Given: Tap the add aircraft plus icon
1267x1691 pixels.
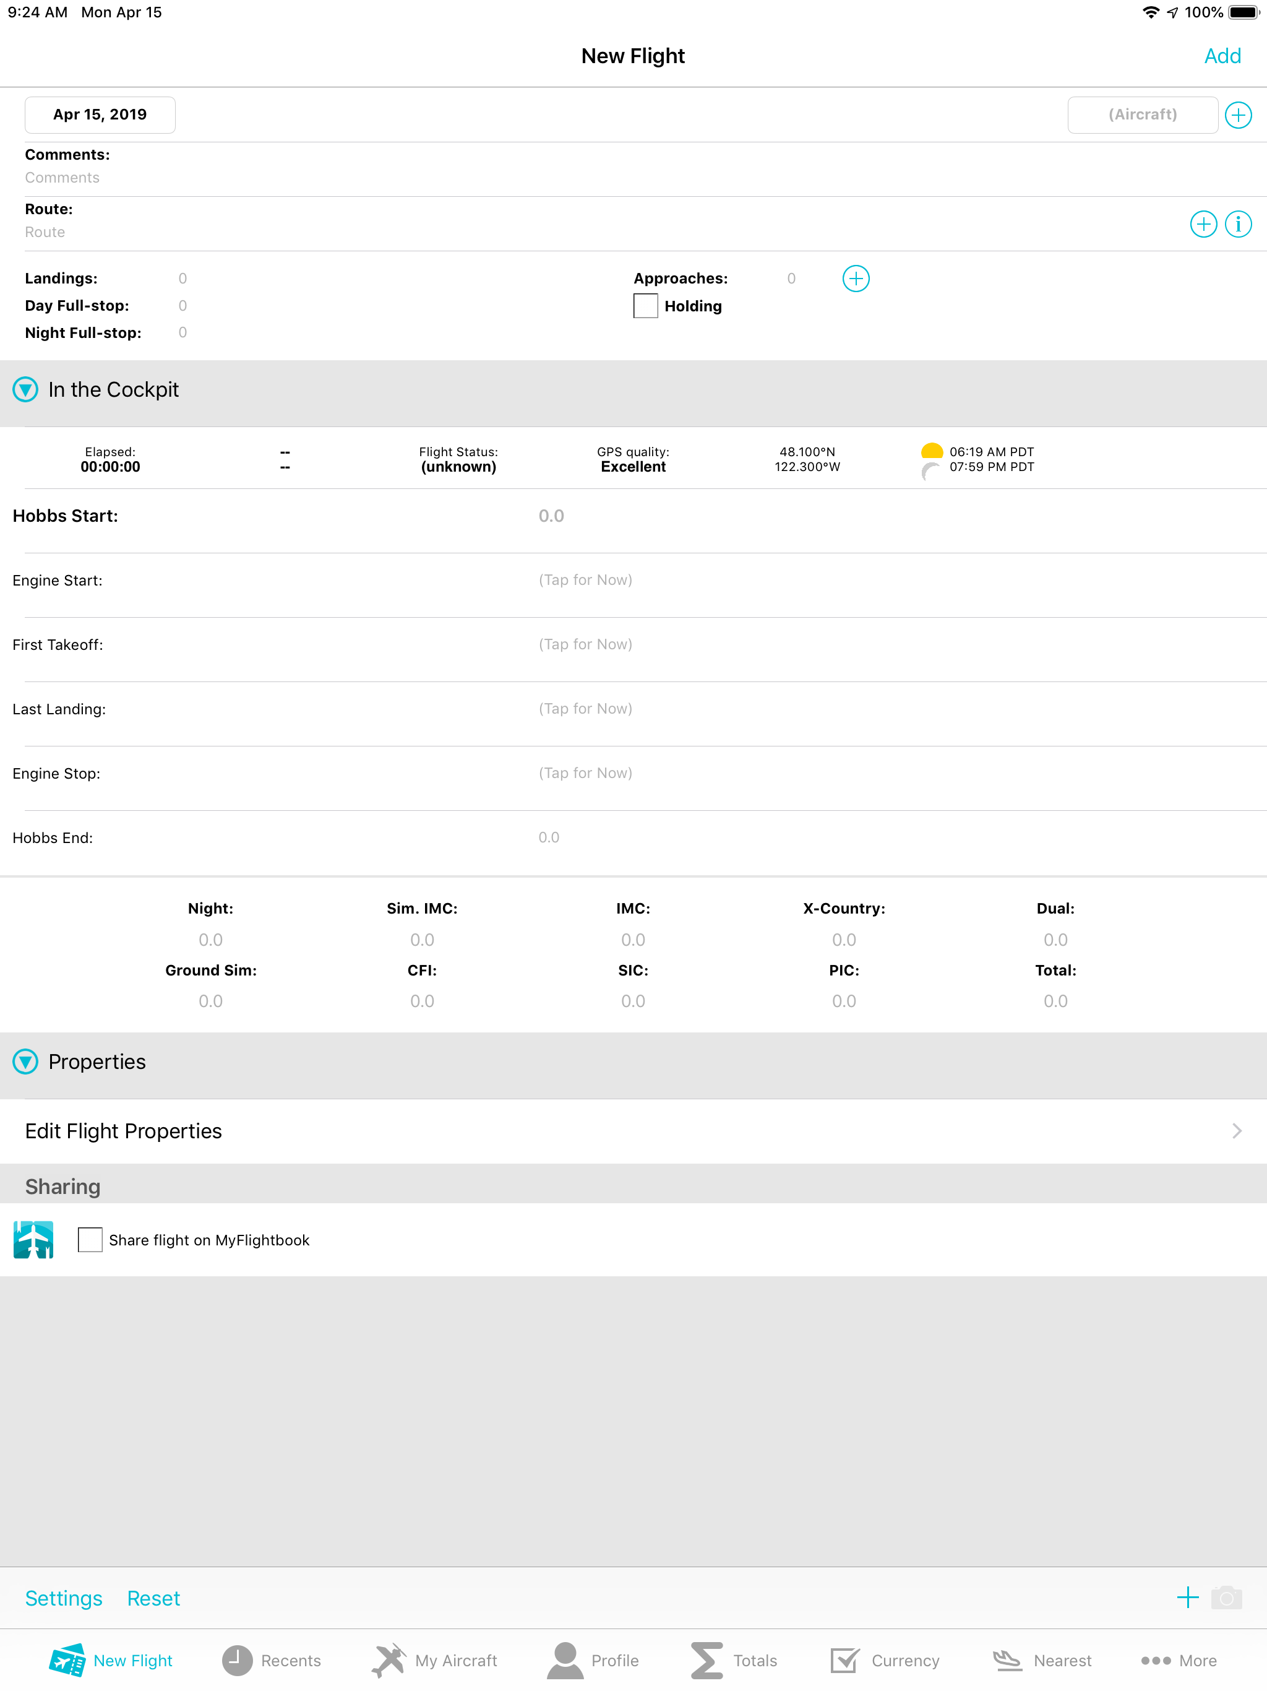Looking at the screenshot, I should click(1238, 115).
